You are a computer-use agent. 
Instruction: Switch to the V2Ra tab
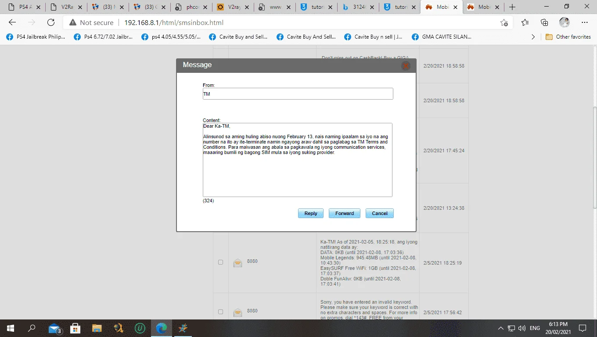click(66, 7)
